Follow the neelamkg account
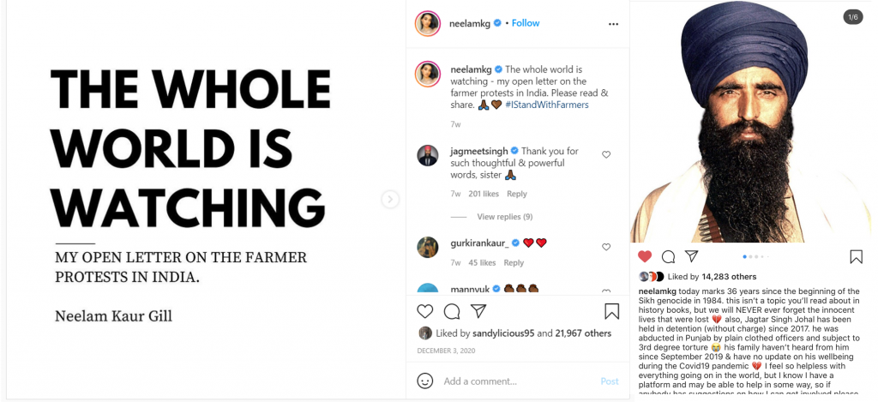 [x=526, y=23]
